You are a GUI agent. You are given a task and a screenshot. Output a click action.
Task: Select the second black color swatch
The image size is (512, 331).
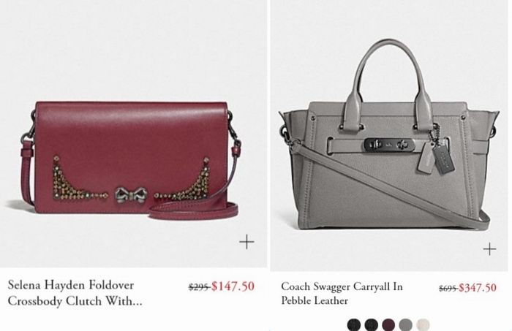point(371,325)
